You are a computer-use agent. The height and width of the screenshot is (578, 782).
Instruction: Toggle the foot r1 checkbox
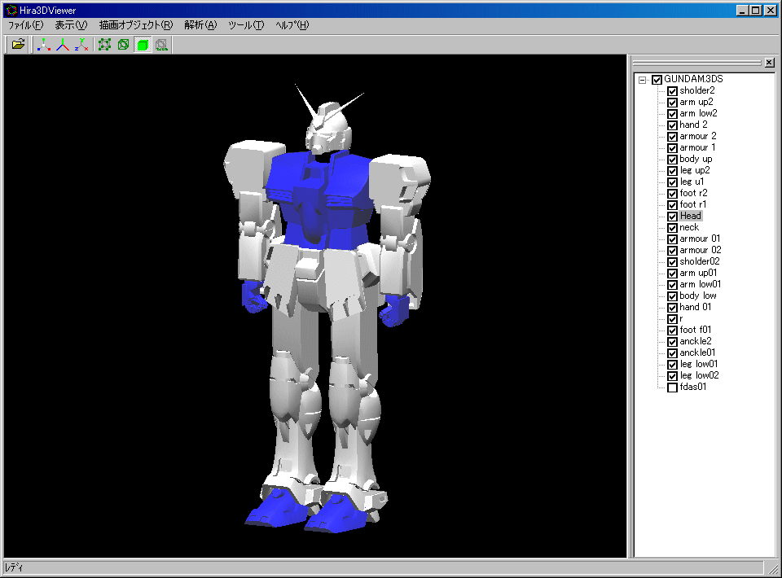click(x=672, y=205)
